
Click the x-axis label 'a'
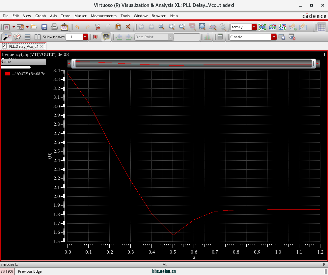pyautogui.click(x=194, y=258)
